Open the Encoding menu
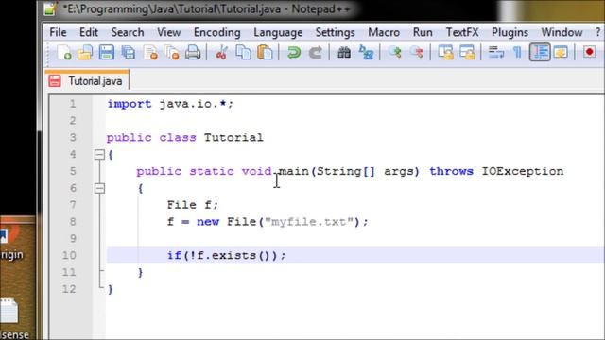Screen dimensions: 605x340 coord(216,32)
